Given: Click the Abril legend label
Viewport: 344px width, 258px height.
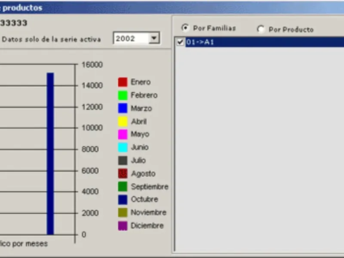Looking at the screenshot, I should click(x=138, y=121).
